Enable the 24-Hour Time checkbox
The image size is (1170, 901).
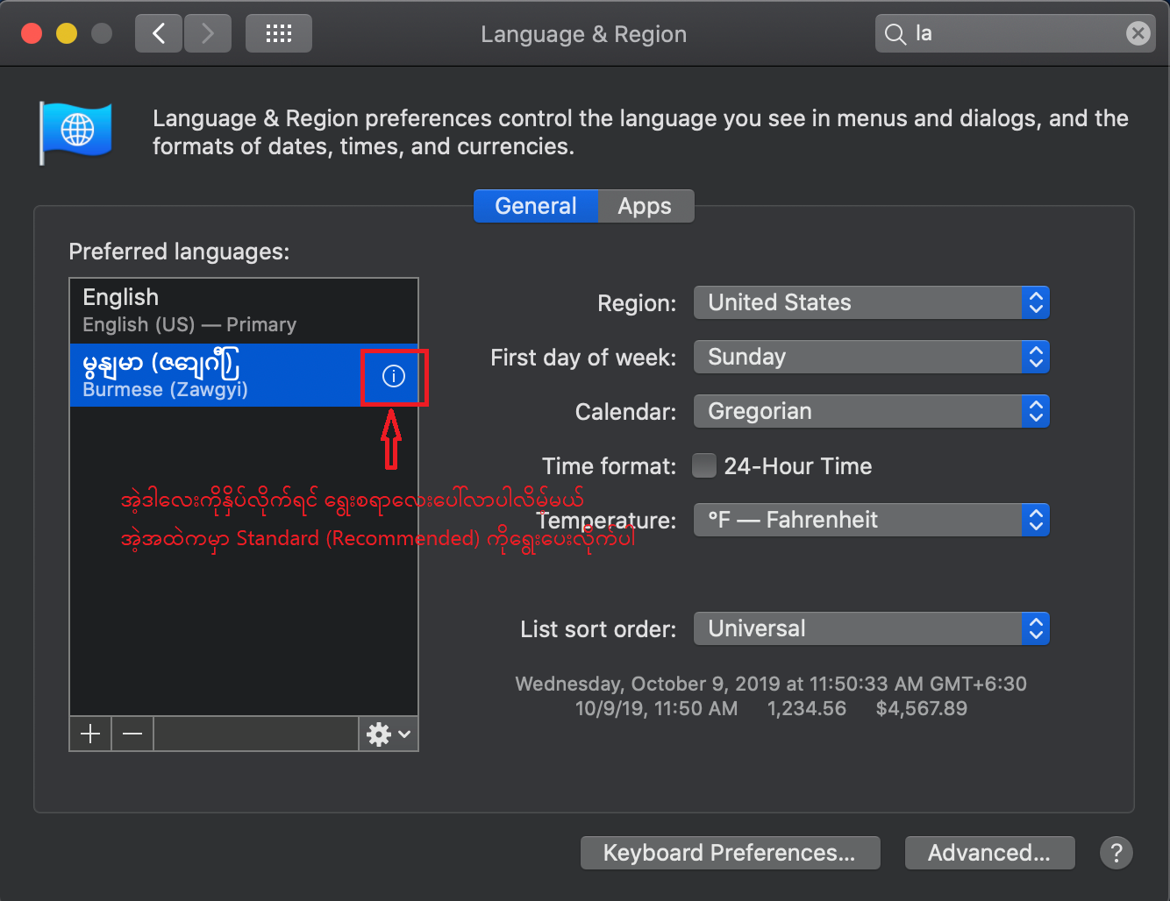click(x=703, y=465)
